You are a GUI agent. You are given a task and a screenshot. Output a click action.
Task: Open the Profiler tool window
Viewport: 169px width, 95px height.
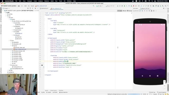(55, 92)
